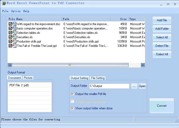Uncheck With regard to the improvement.doc
This screenshot has height=128, width=179.
(x=10, y=24)
